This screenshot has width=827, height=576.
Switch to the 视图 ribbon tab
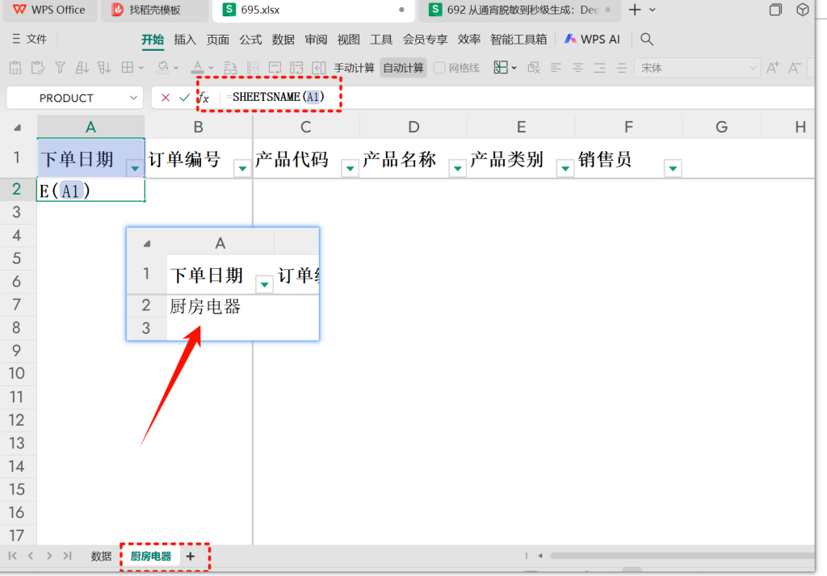coord(348,40)
